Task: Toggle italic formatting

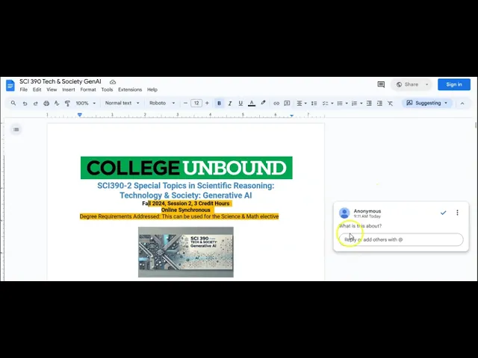Action: (230, 104)
